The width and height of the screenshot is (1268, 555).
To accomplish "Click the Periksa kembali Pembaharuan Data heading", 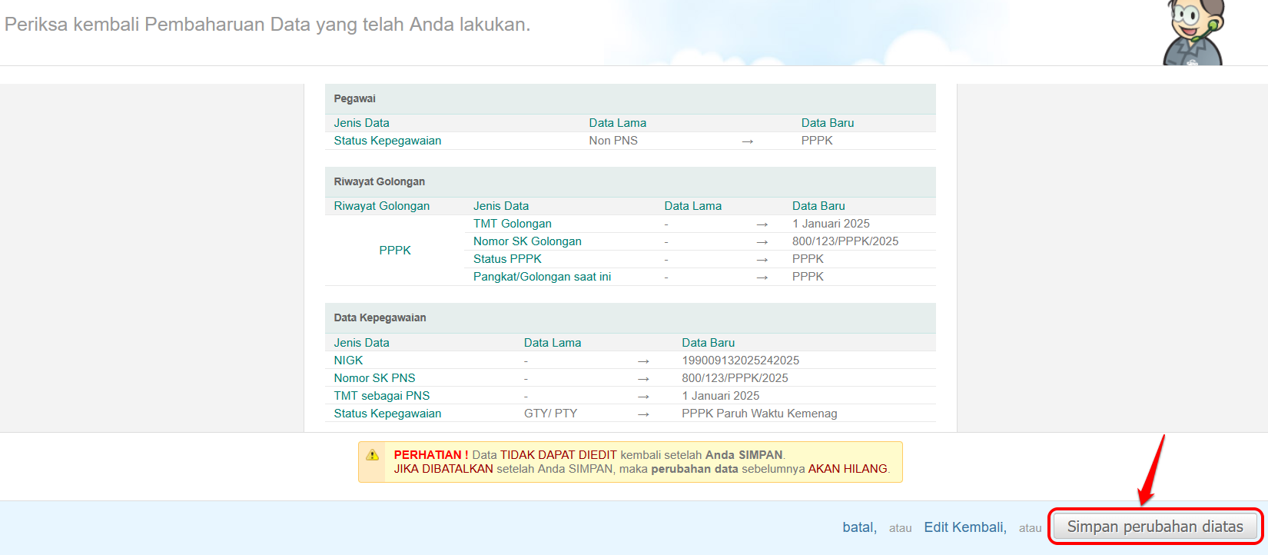I will pyautogui.click(x=267, y=25).
